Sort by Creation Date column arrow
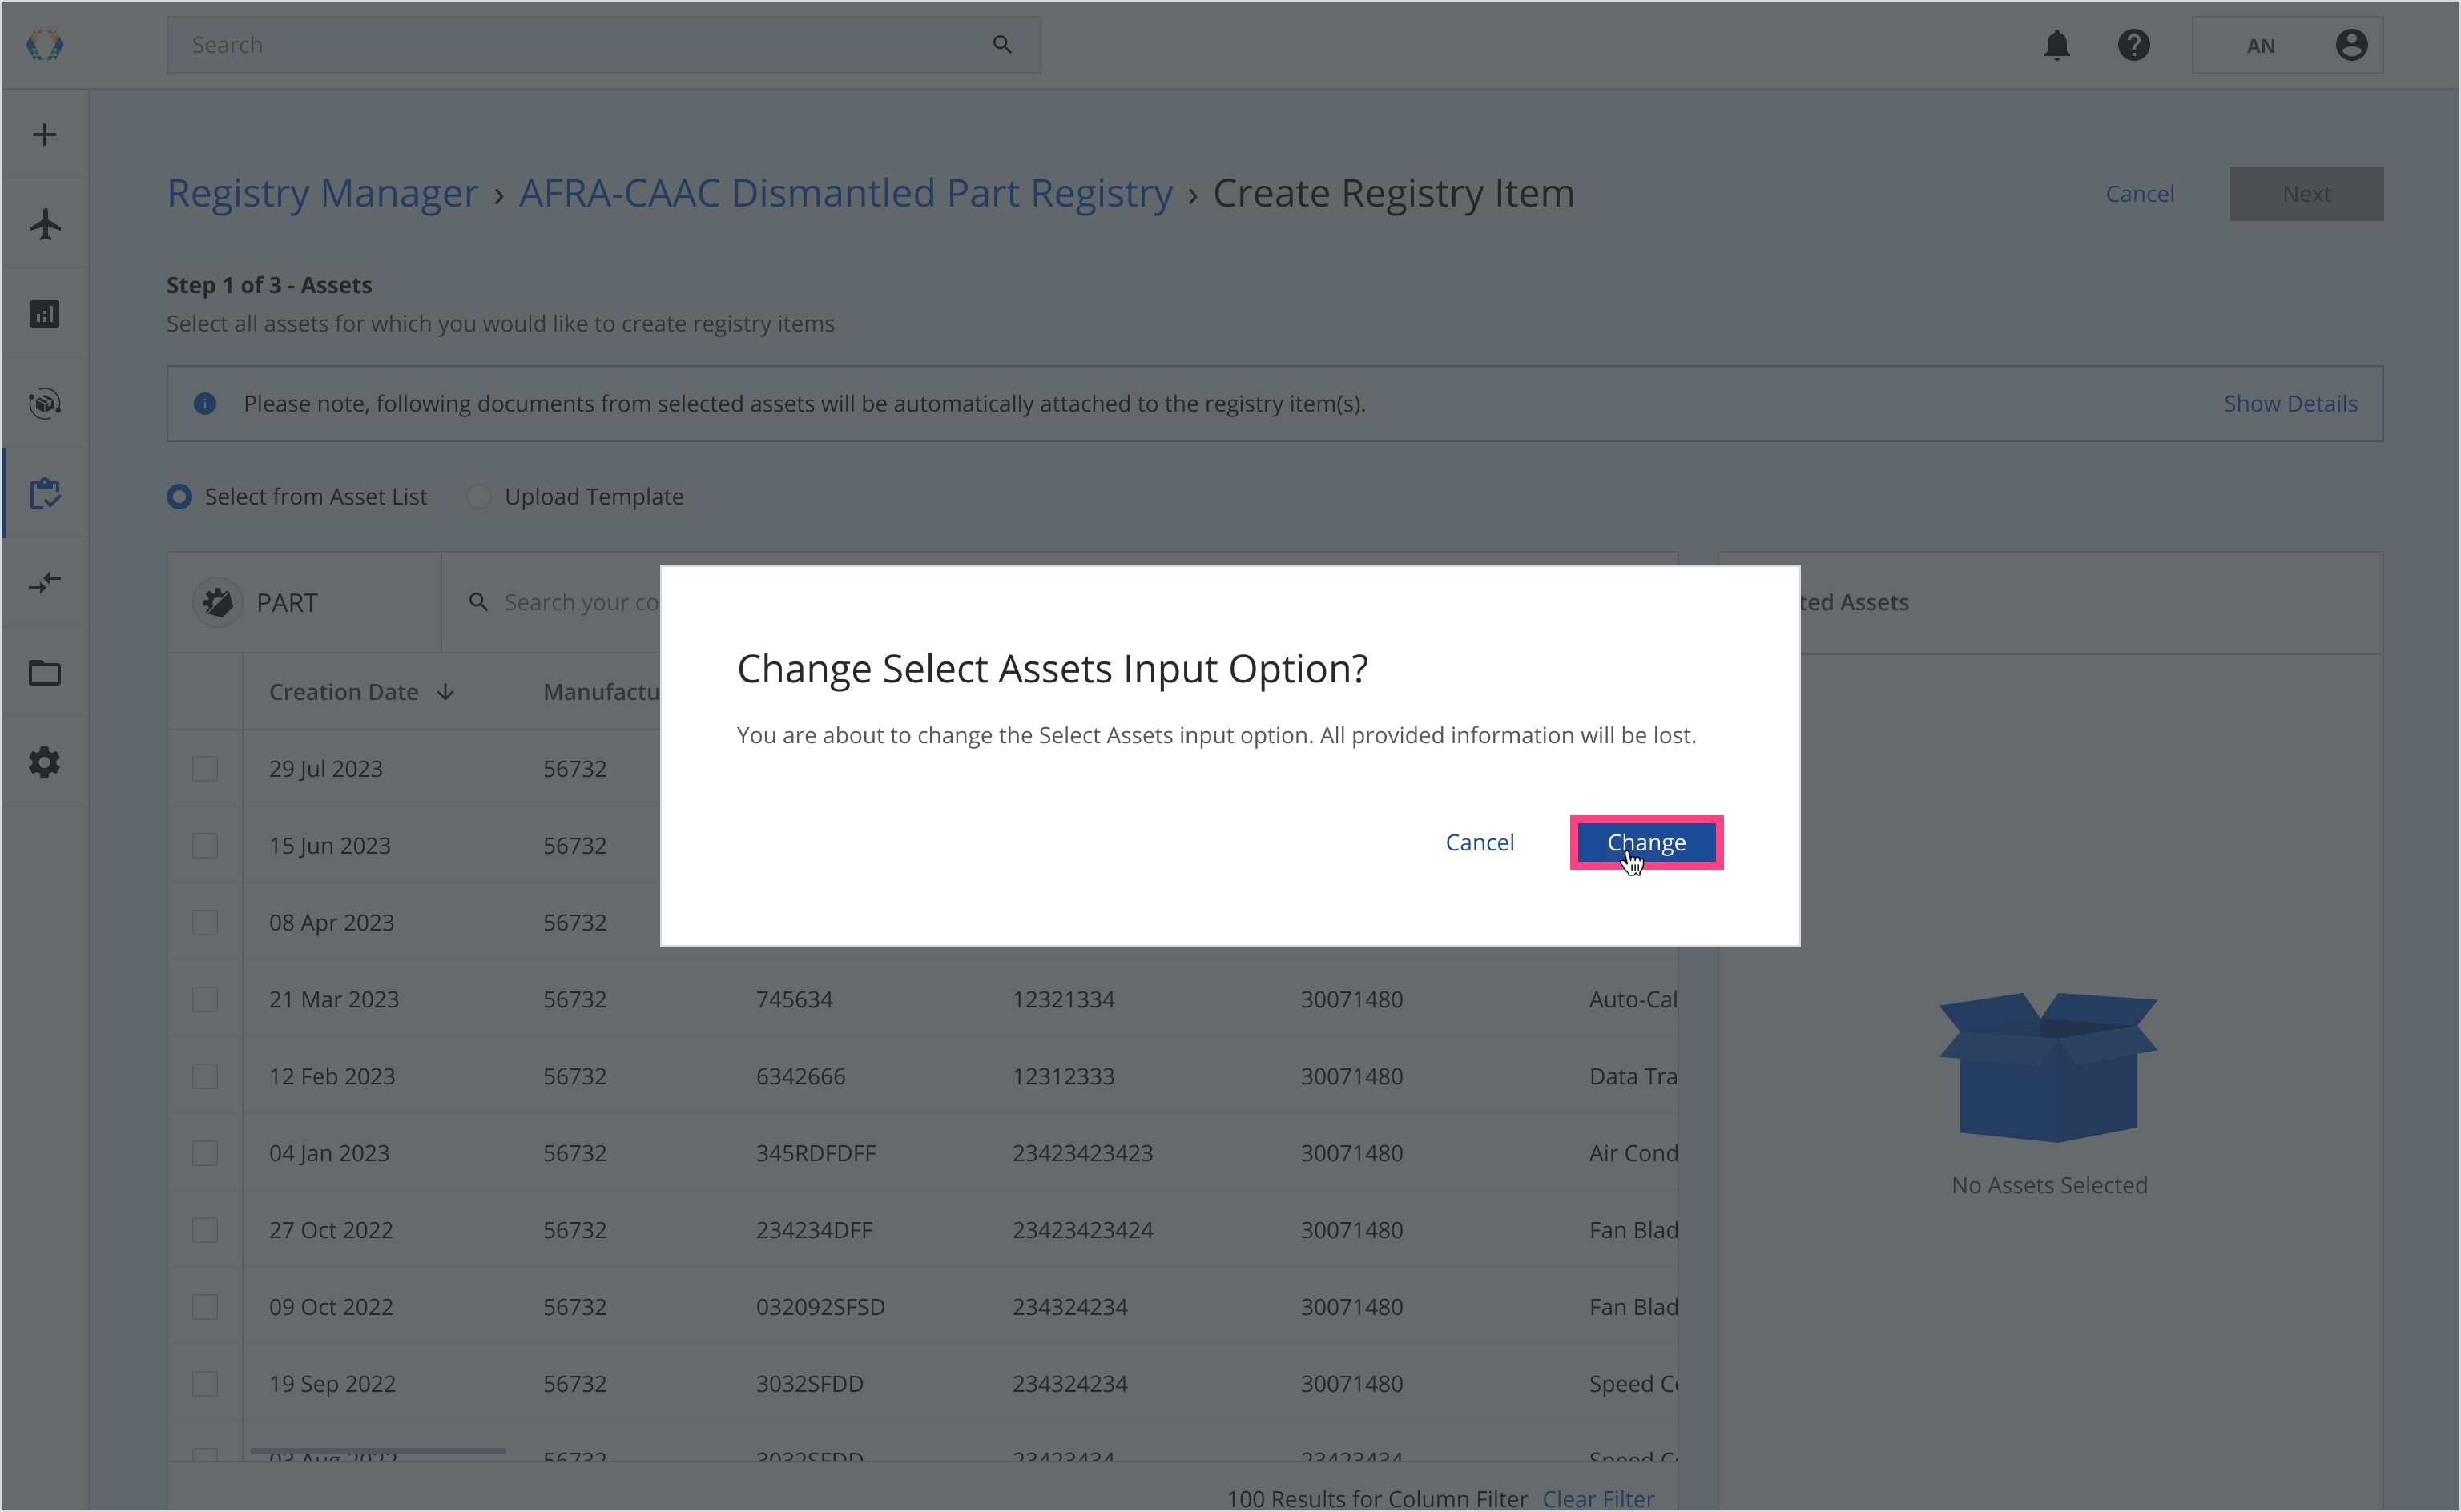This screenshot has height=1512, width=2461. (446, 692)
